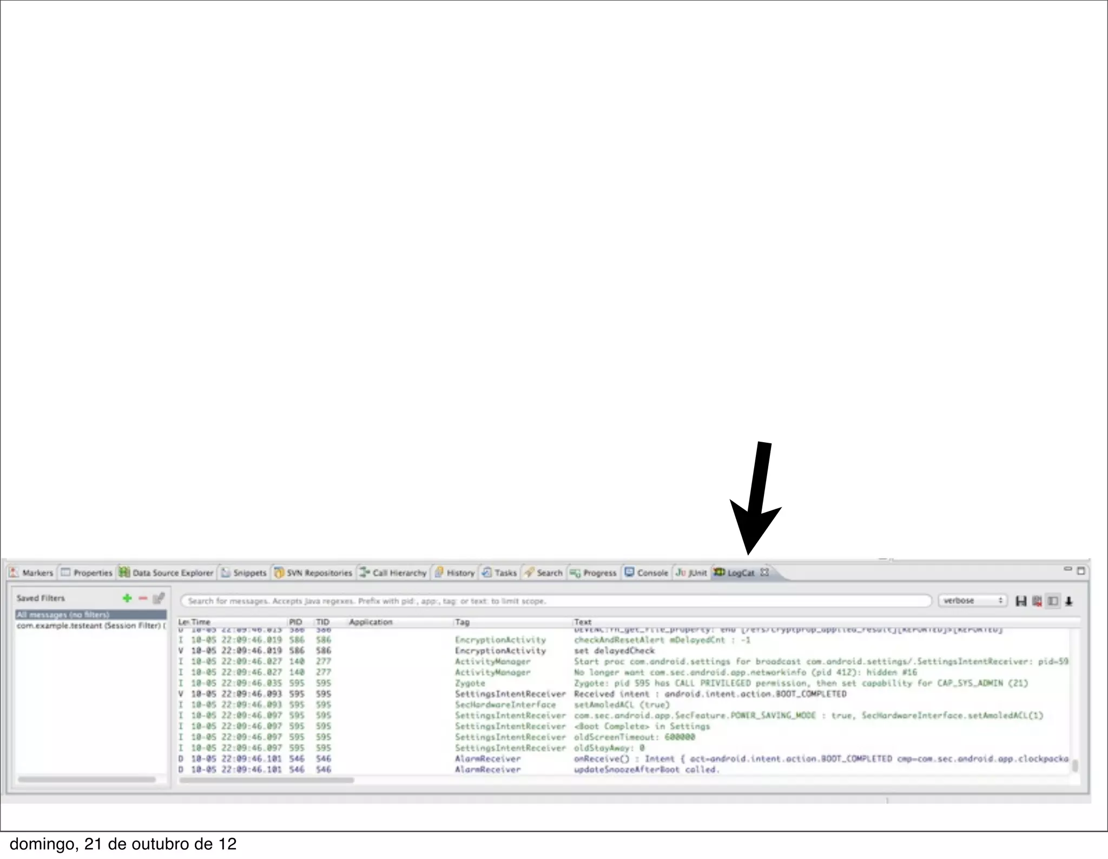This screenshot has height=859, width=1108.
Task: Add a new saved logcat filter
Action: (127, 598)
